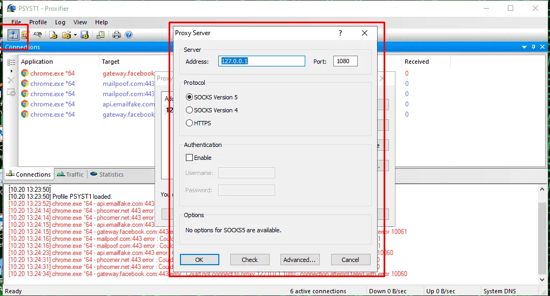Click the Port field showing 1080
This screenshot has height=296, width=550.
(x=345, y=61)
